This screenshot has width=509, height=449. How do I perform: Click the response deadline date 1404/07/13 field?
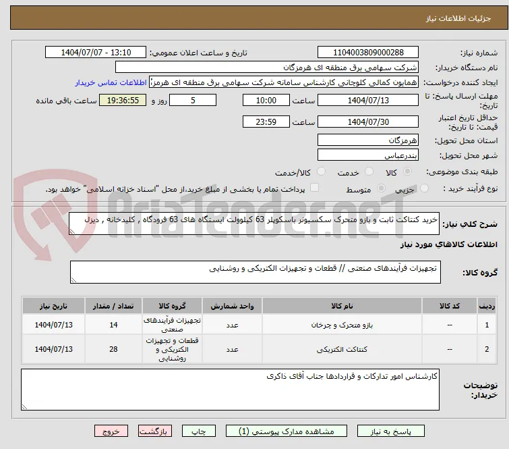point(368,100)
